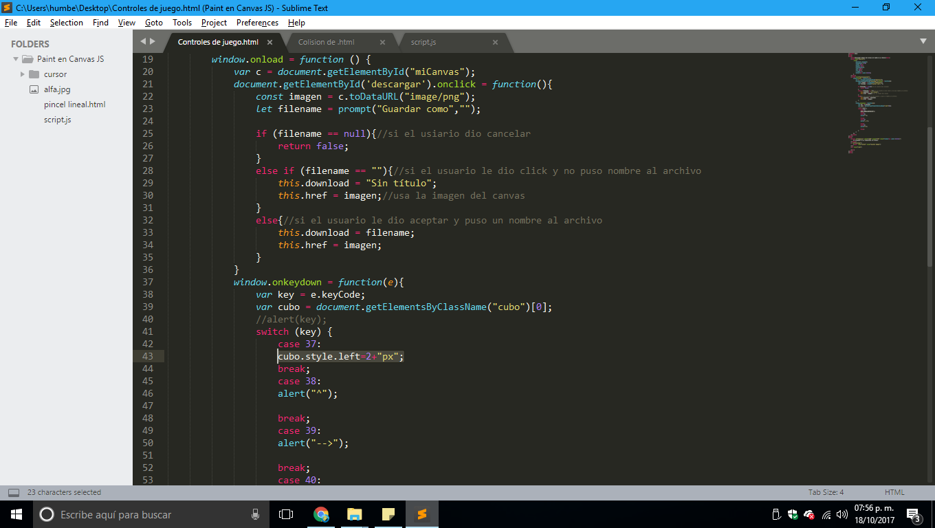The width and height of the screenshot is (935, 528).
Task: Open the Selection menu
Action: coord(66,23)
